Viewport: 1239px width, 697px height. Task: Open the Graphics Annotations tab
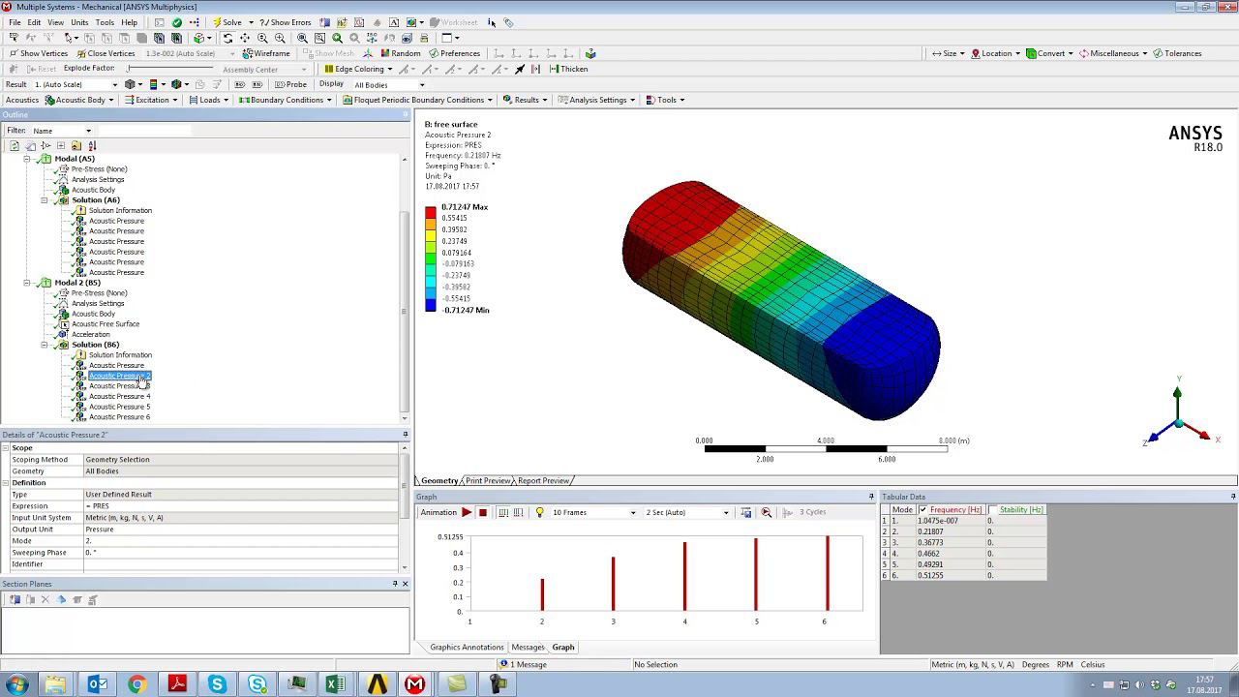467,647
